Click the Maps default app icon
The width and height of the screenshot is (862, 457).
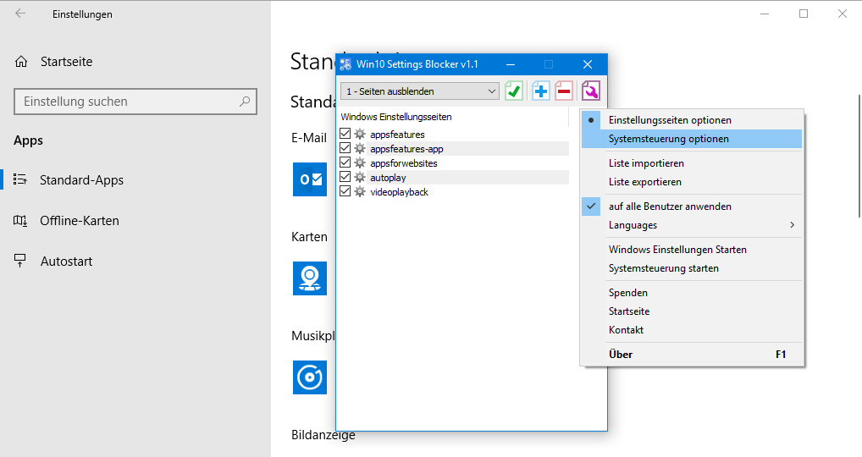(x=310, y=278)
